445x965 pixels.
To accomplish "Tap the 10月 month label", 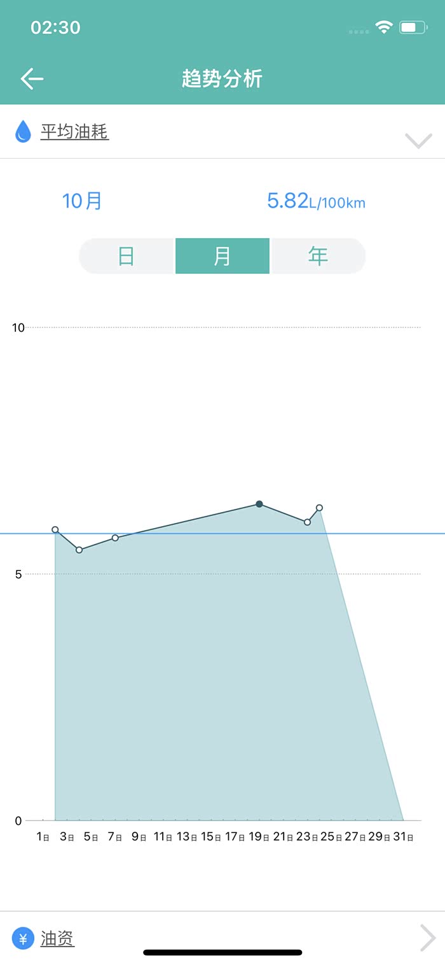I will [x=82, y=201].
